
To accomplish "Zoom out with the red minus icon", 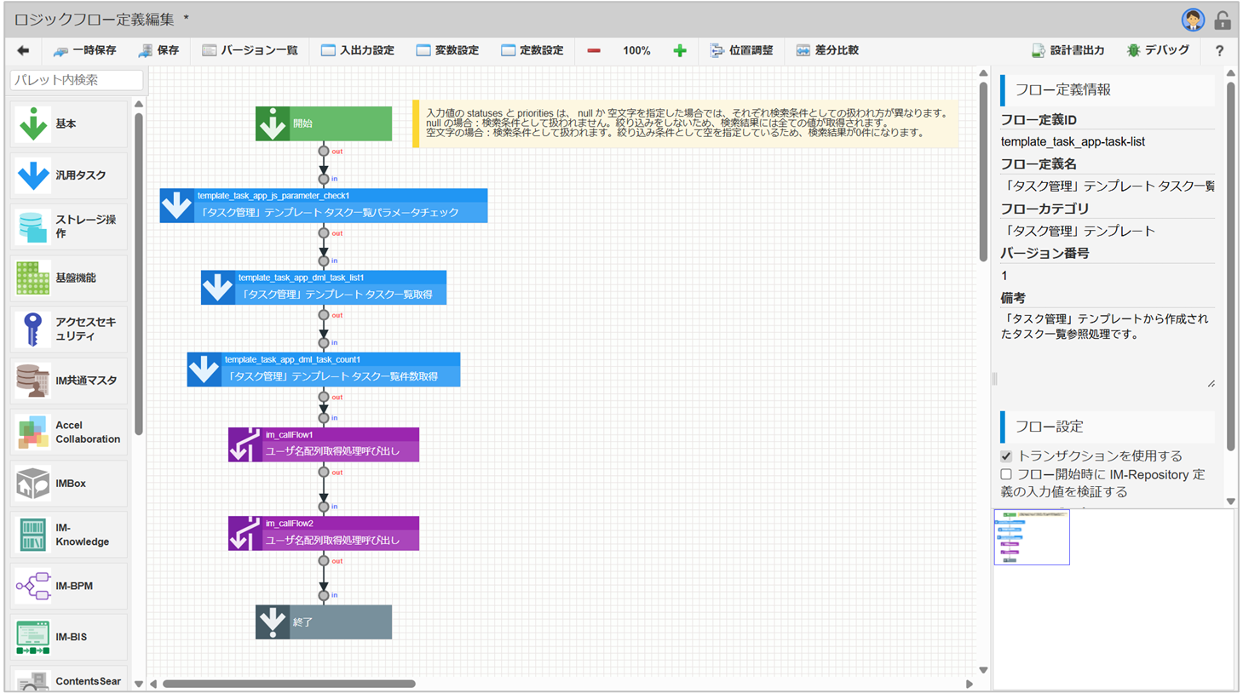I will 594,51.
